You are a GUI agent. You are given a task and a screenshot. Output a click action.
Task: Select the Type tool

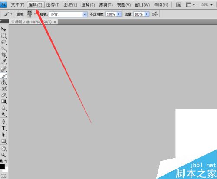coord(3,128)
